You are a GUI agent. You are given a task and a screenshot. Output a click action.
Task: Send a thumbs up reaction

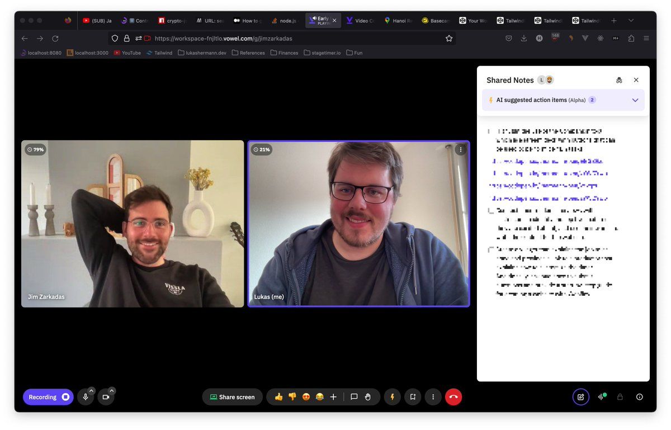point(278,397)
